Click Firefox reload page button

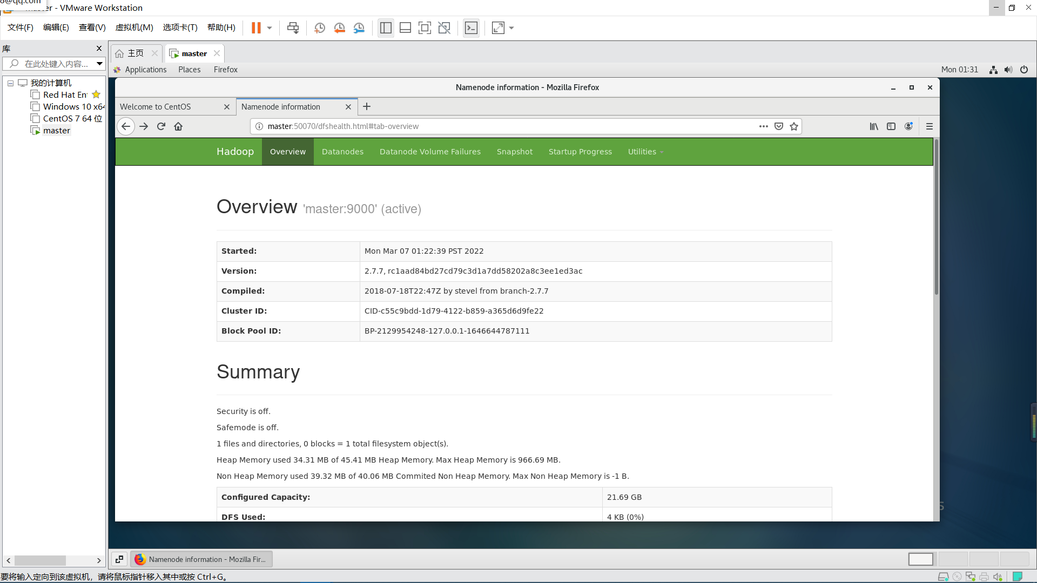coord(161,126)
